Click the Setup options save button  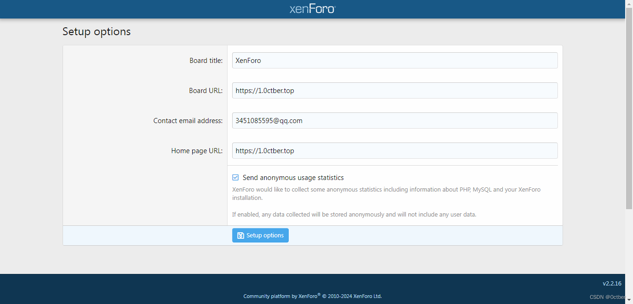pos(260,235)
